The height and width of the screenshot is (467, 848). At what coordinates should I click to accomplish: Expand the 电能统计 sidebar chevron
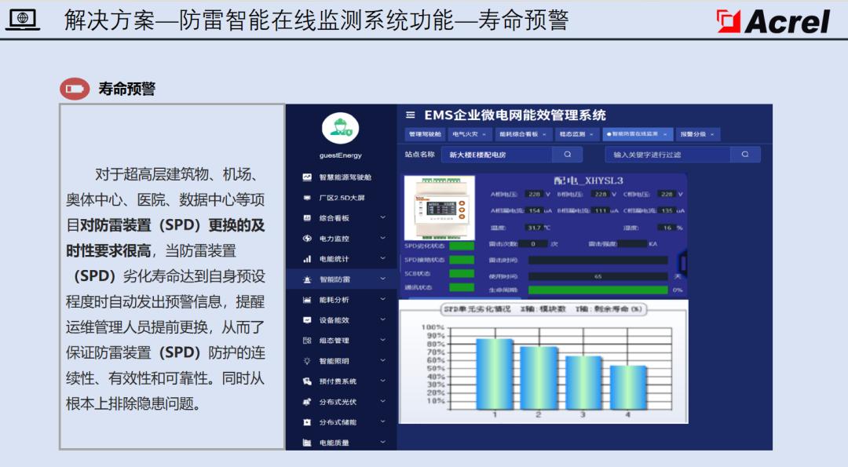(x=383, y=258)
